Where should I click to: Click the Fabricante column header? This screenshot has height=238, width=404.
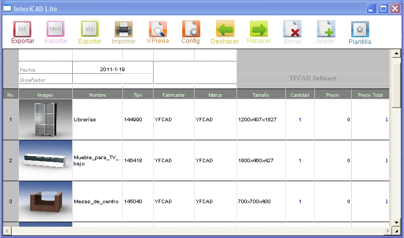(174, 95)
